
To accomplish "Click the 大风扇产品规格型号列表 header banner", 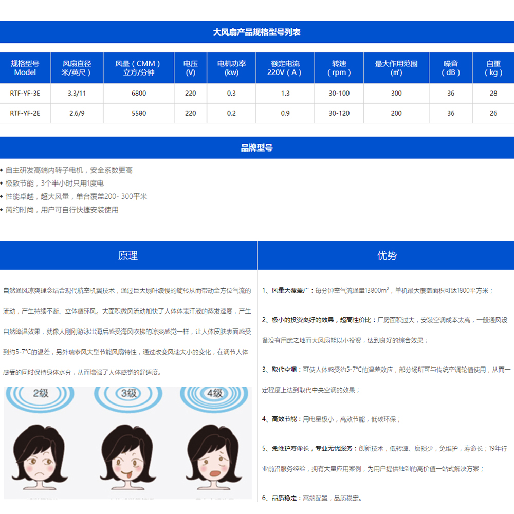I will coord(256,32).
